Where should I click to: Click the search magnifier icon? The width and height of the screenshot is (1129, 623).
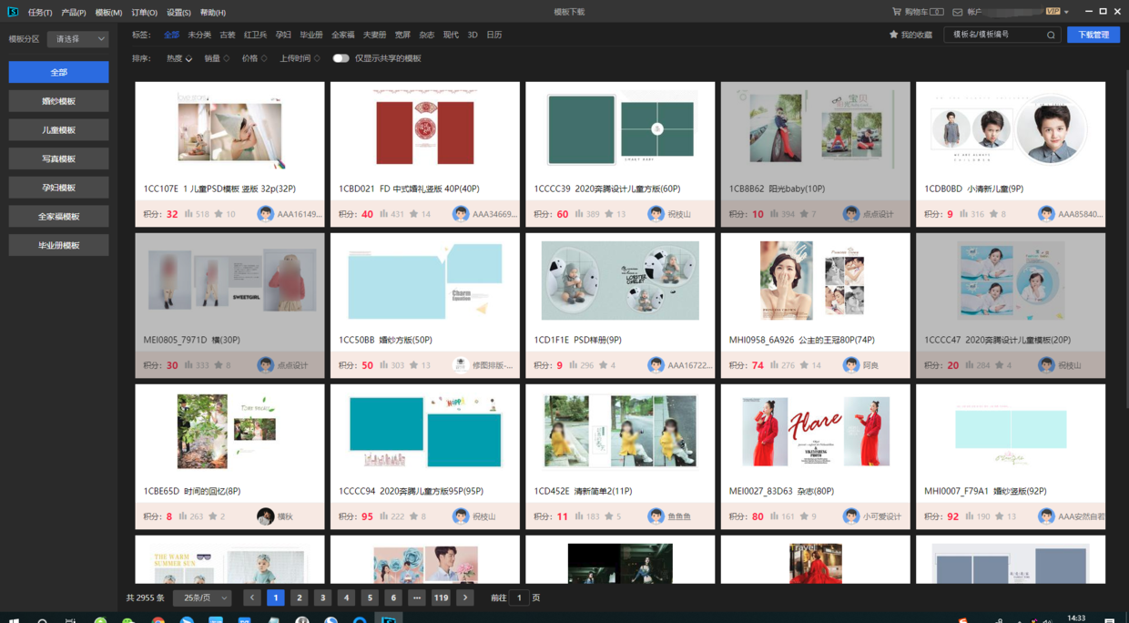(1051, 35)
